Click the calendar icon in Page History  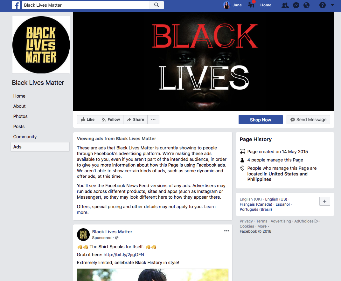click(x=242, y=152)
